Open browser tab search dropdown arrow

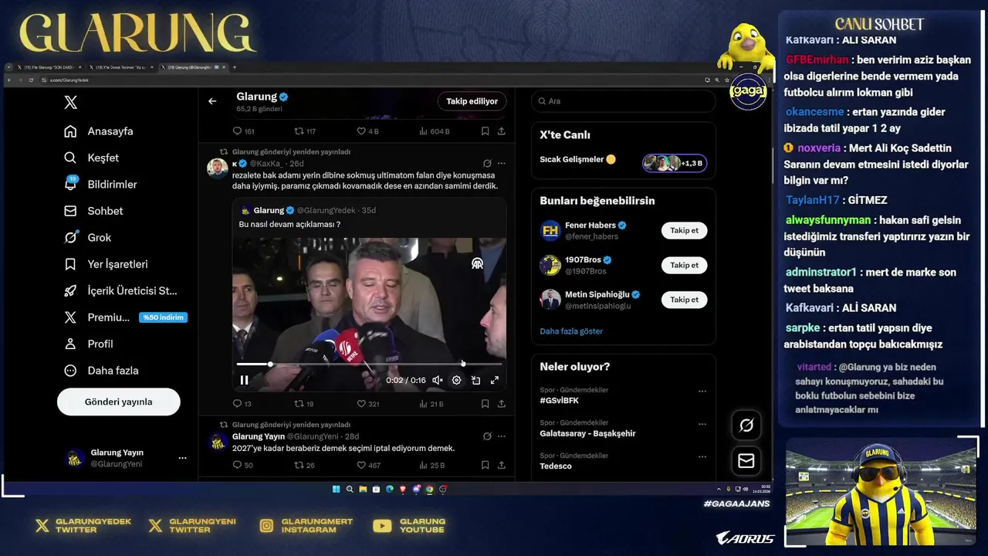pyautogui.click(x=10, y=68)
